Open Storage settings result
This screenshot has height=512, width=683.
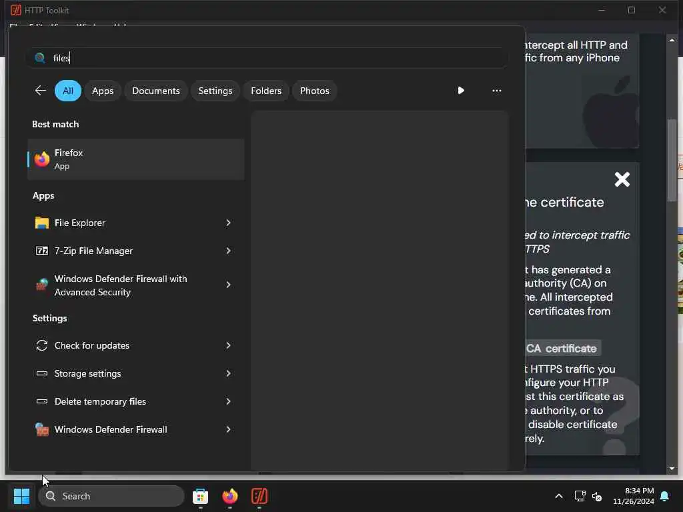[x=87, y=373]
